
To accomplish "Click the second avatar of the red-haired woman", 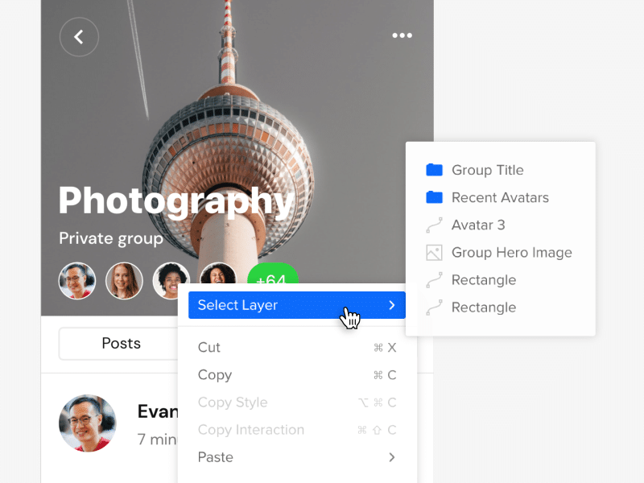I will pos(124,281).
